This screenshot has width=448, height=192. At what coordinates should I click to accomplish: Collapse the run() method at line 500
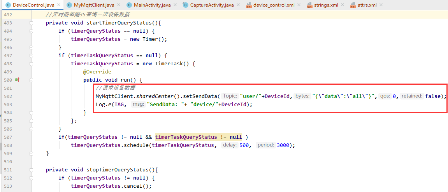(x=31, y=80)
